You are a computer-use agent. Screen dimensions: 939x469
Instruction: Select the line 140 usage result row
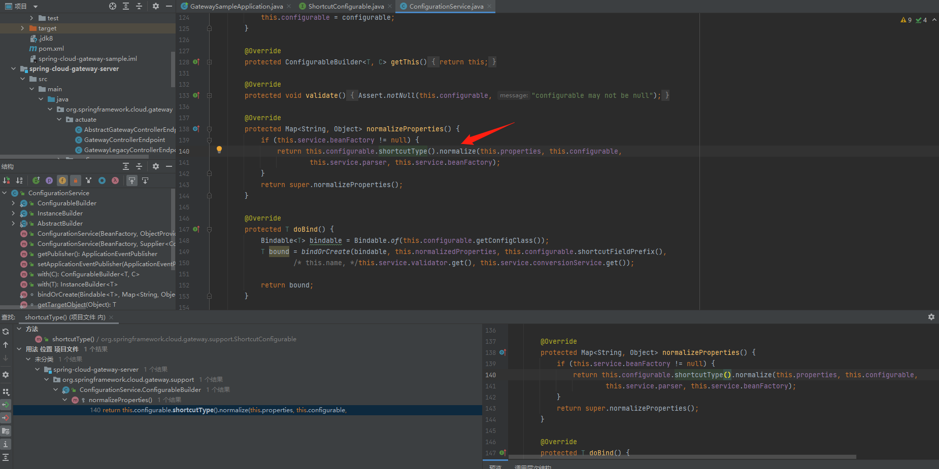click(218, 410)
